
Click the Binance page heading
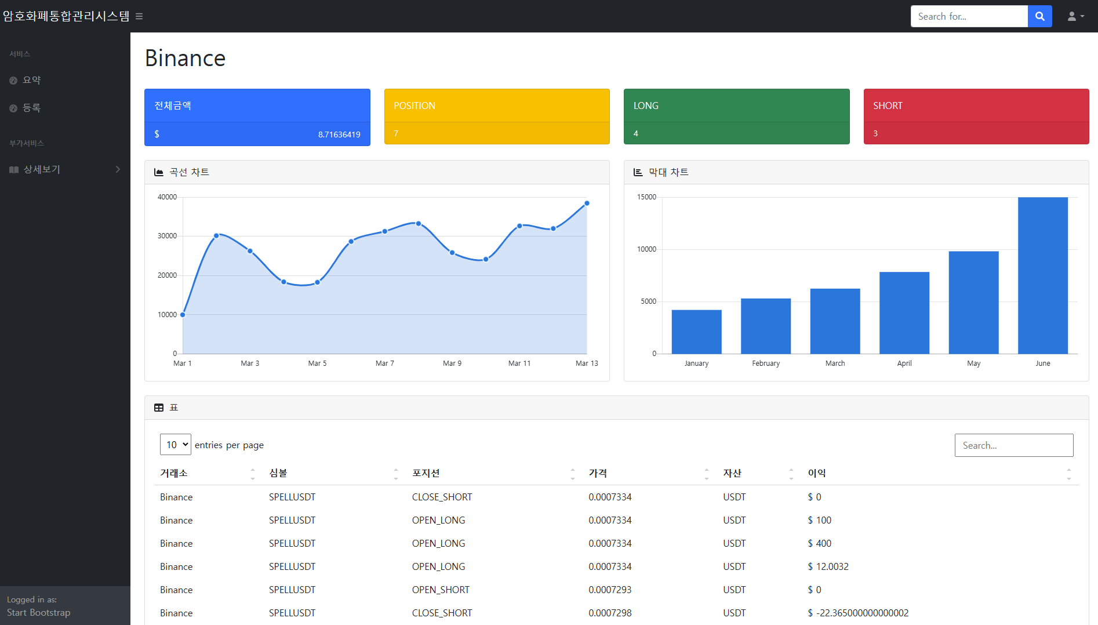click(186, 58)
